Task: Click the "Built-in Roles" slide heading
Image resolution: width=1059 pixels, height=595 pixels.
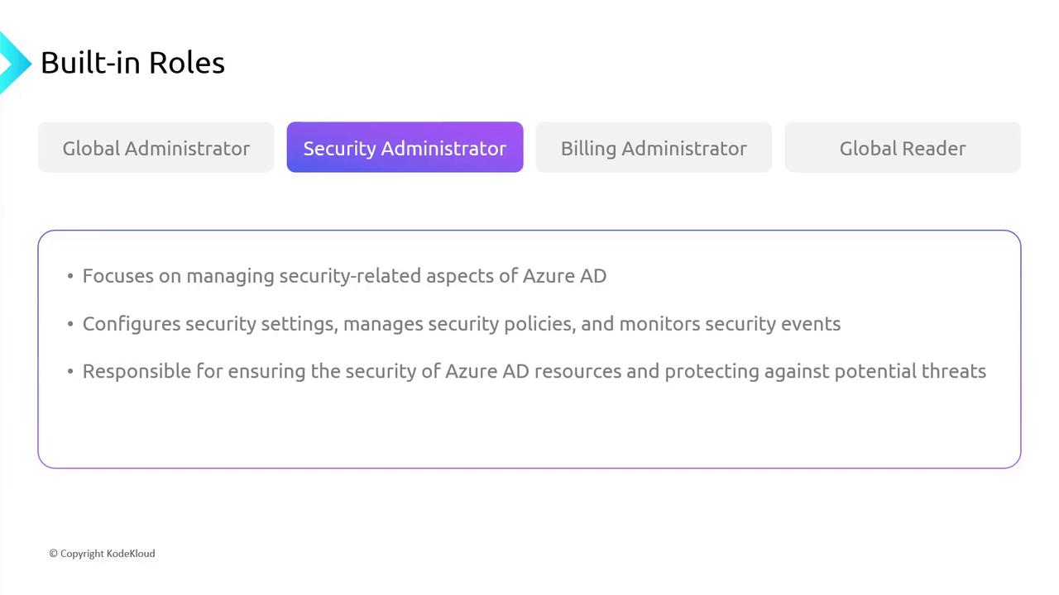Action: pos(132,63)
